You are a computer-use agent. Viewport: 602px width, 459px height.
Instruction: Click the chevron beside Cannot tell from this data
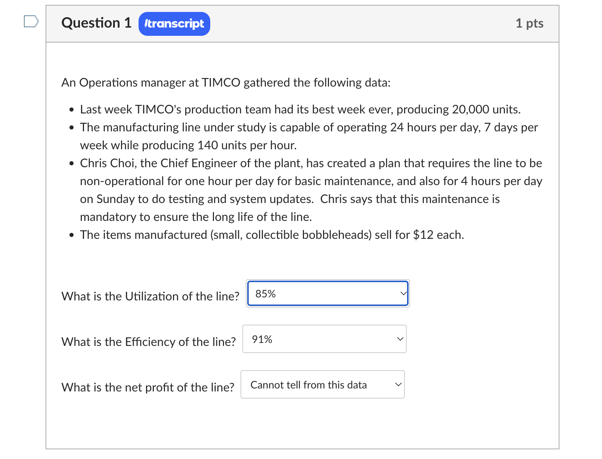(398, 384)
